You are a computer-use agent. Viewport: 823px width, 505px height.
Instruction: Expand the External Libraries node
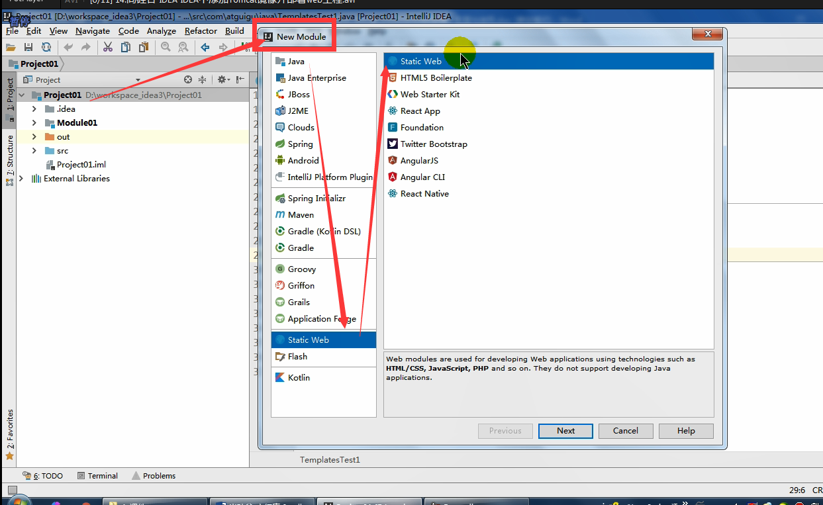pyautogui.click(x=22, y=179)
